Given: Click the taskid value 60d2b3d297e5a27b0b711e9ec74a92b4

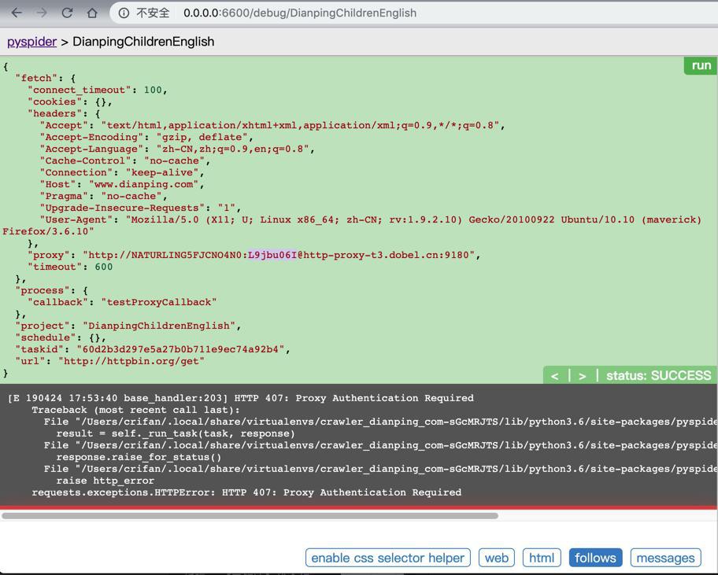Looking at the screenshot, I should point(180,349).
